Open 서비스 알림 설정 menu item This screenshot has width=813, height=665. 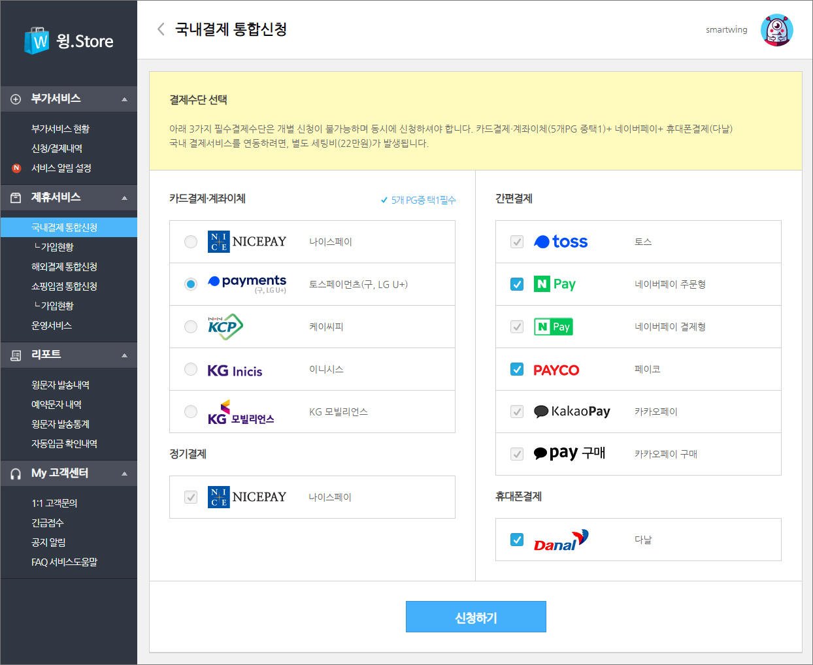61,169
